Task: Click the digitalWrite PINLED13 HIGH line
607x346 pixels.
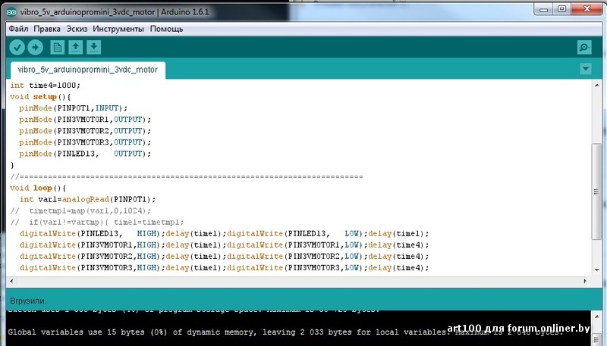Action: [x=224, y=234]
